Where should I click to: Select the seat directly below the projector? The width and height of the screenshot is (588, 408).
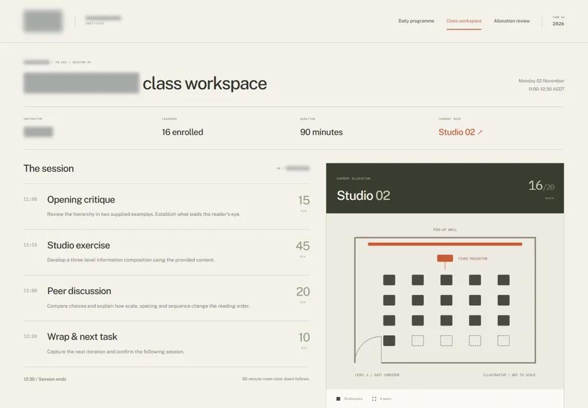point(447,280)
